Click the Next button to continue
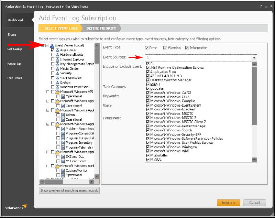The width and height of the screenshot is (275, 218). pyautogui.click(x=228, y=203)
